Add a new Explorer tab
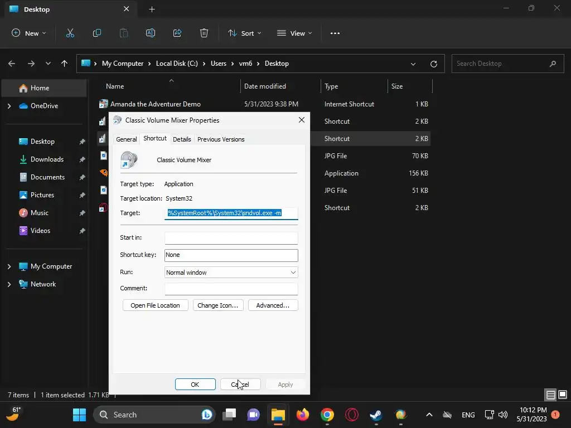571x428 pixels. point(152,9)
